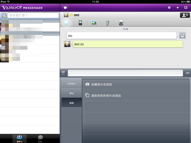191x143 pixels.
Task: Open the compose new message icon
Action: point(186,8)
